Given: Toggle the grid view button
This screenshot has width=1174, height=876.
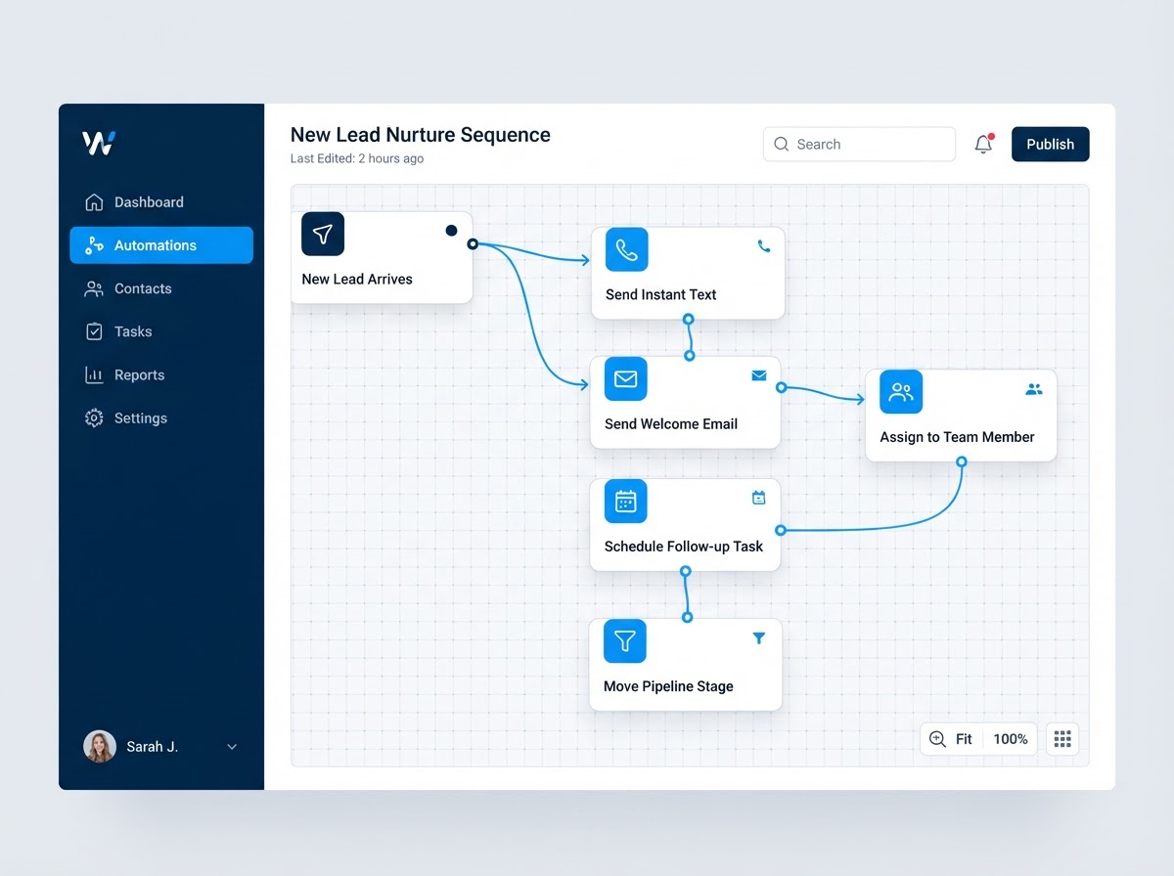Looking at the screenshot, I should (1062, 739).
